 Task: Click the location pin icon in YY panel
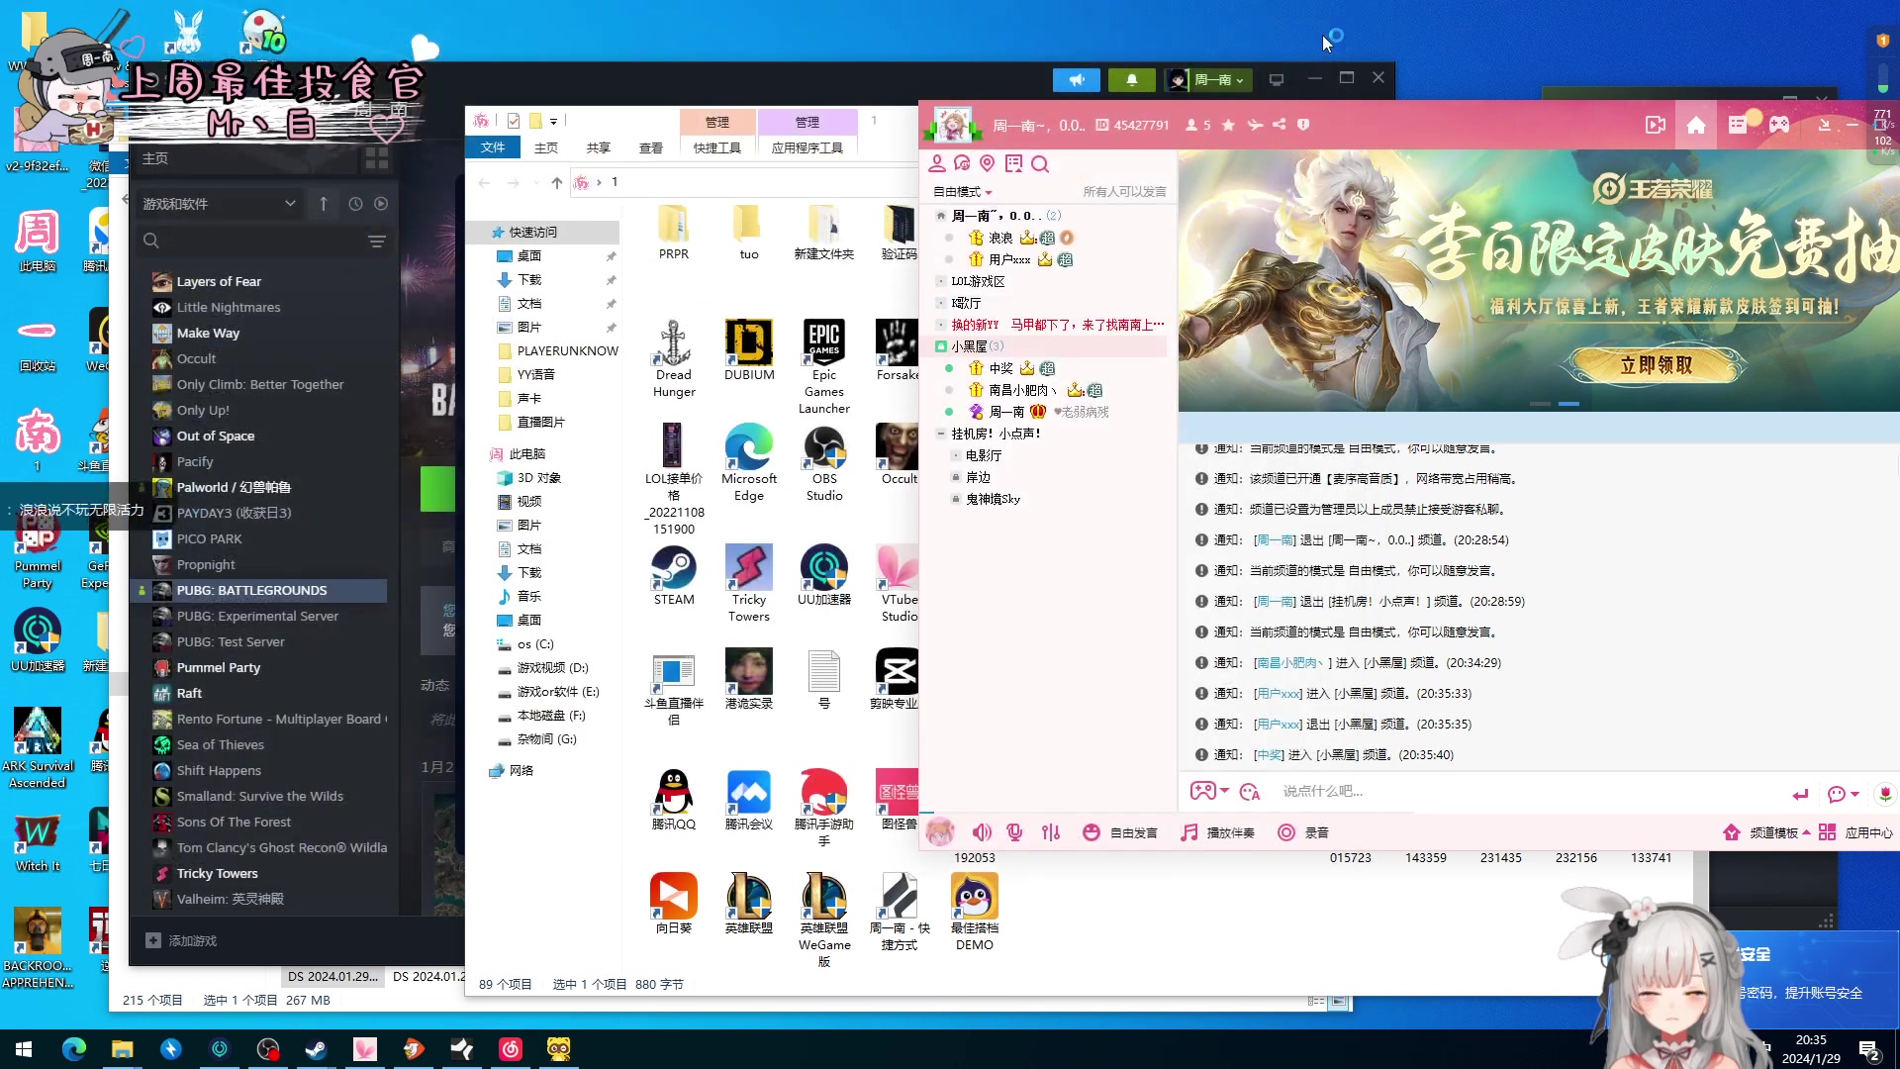(987, 164)
